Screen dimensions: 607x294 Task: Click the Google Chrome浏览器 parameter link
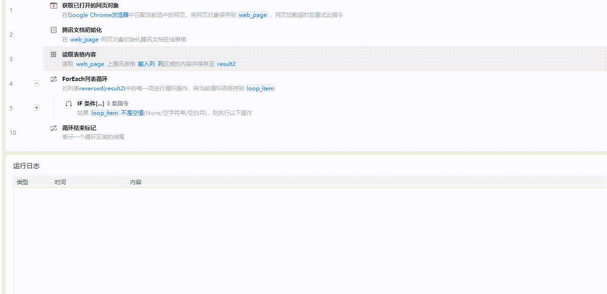pos(98,15)
